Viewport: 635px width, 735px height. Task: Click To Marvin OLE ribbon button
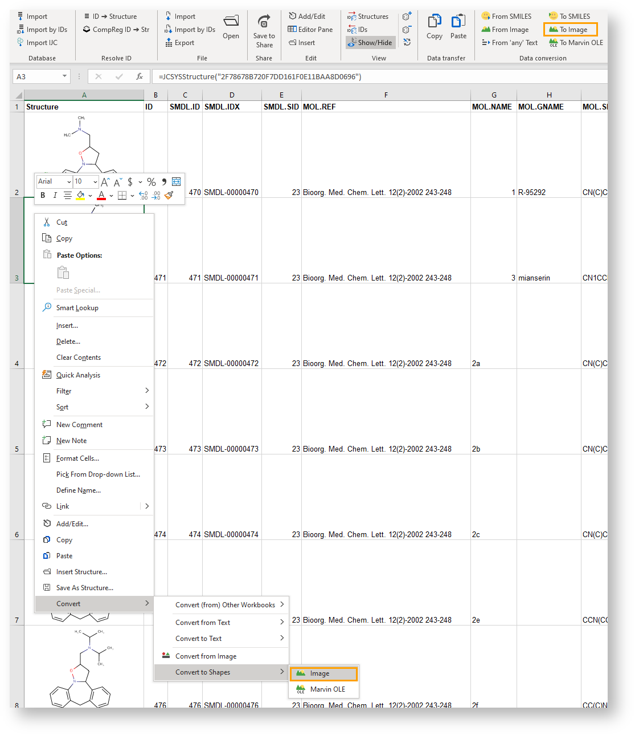tap(576, 43)
